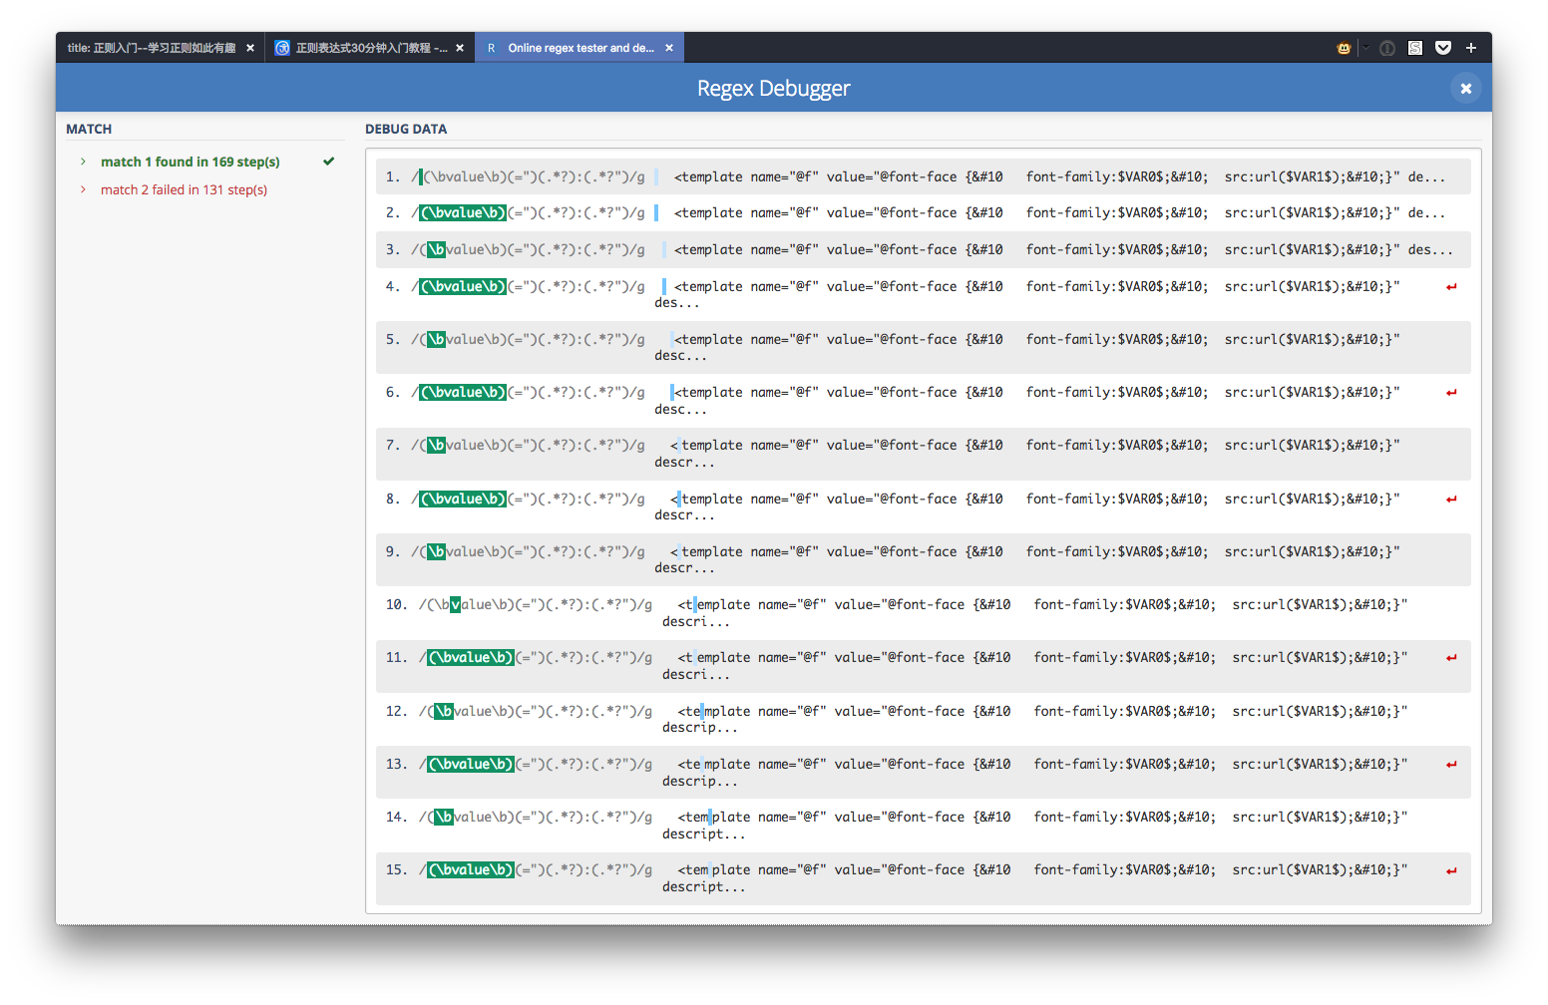
Task: Click backtrack arrow icon on step 8
Action: pyautogui.click(x=1451, y=500)
